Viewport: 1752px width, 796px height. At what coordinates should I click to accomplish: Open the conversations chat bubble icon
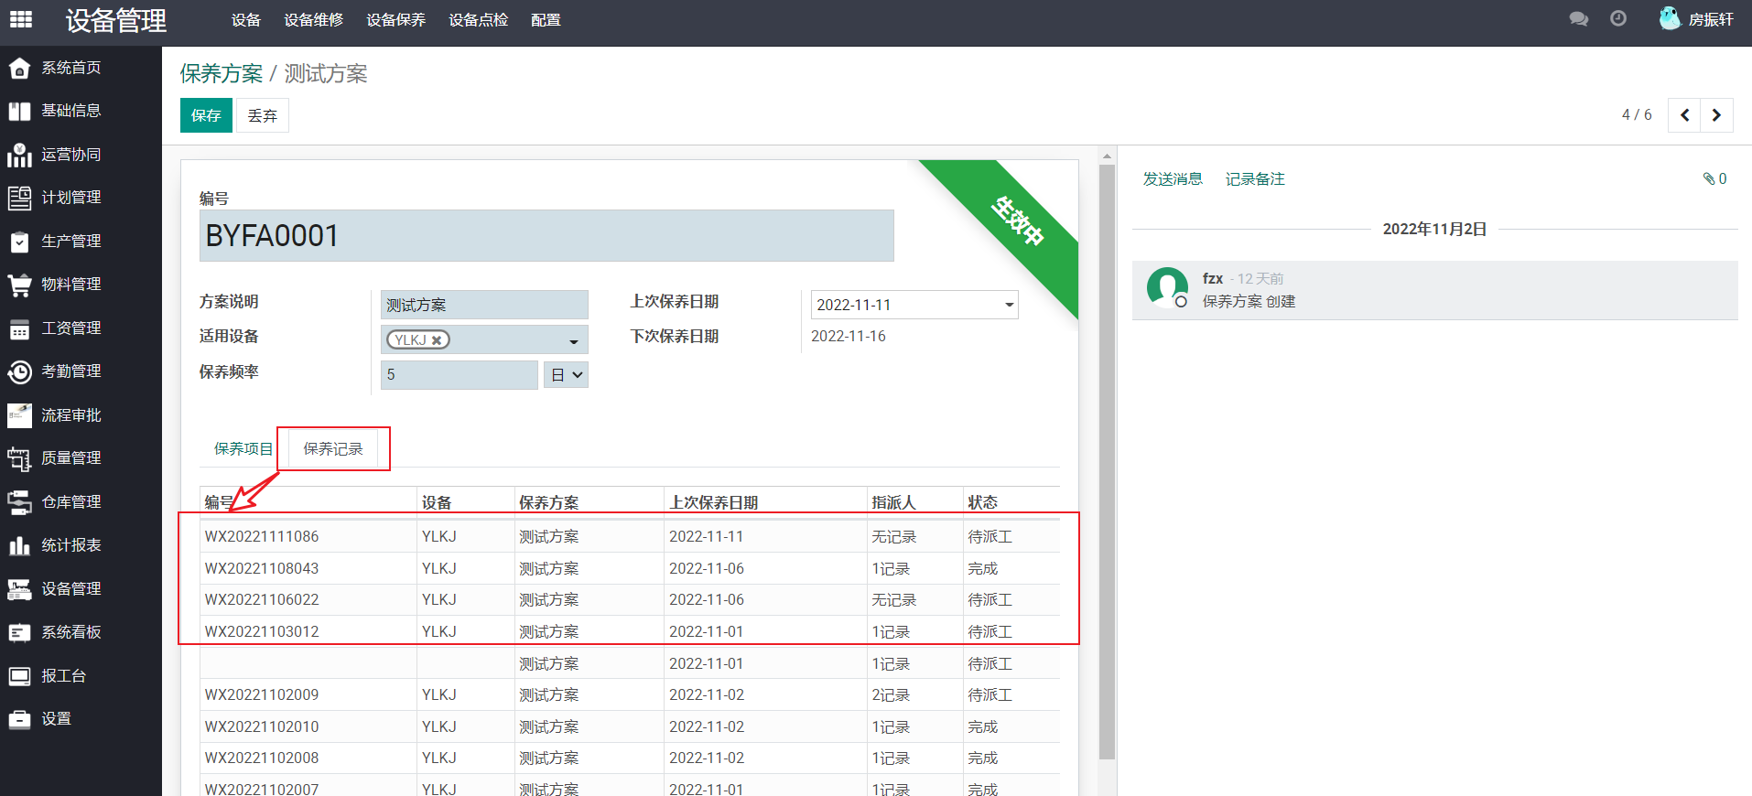coord(1578,19)
